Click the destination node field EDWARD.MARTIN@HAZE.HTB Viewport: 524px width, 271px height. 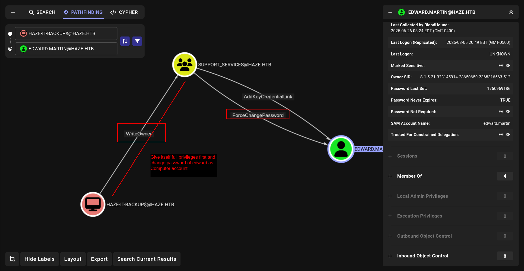click(x=66, y=49)
